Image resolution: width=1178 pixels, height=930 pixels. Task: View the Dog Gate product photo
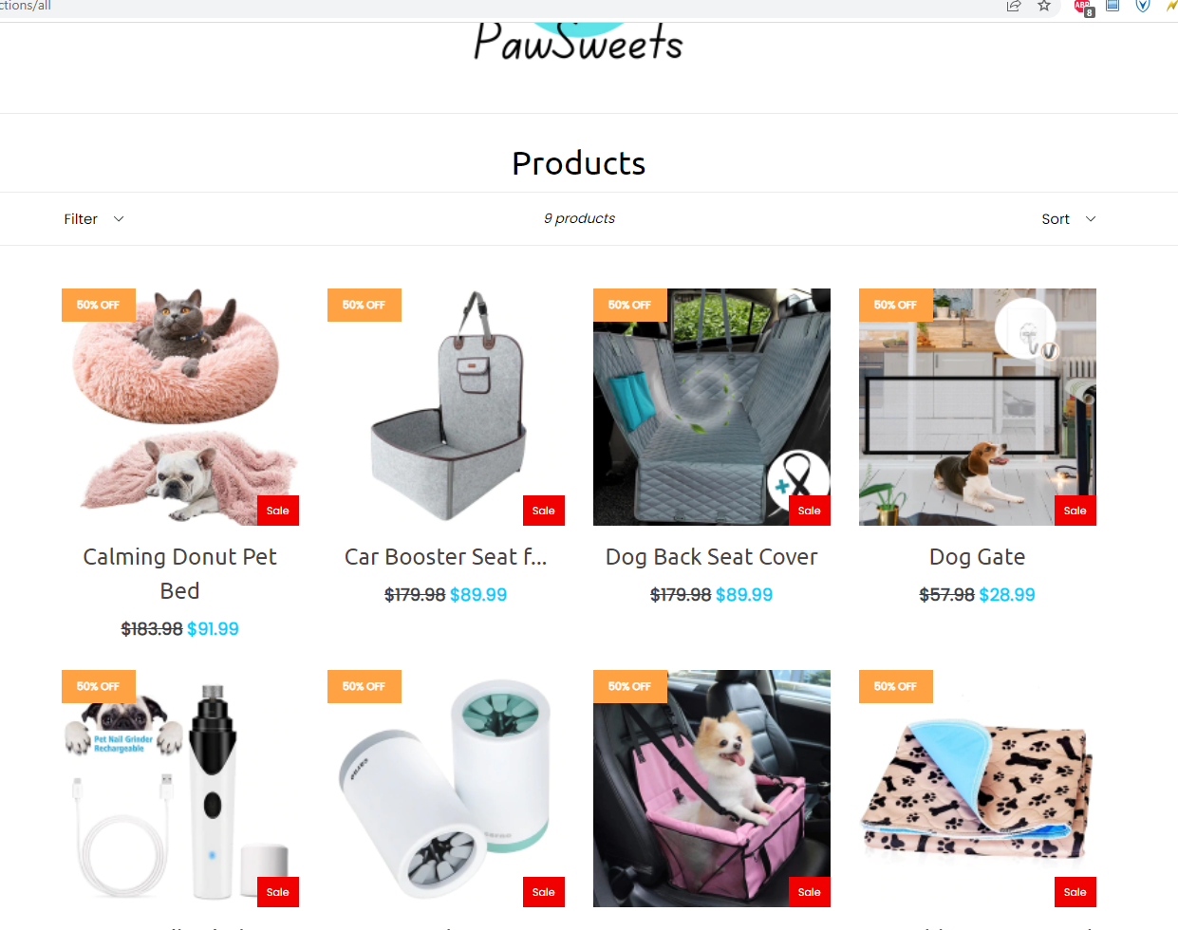point(978,407)
